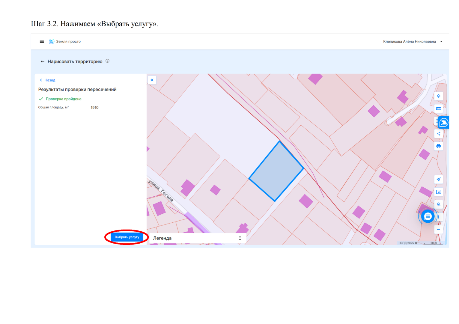Go back using arrow next to Нарисовать территорию

pyautogui.click(x=42, y=62)
